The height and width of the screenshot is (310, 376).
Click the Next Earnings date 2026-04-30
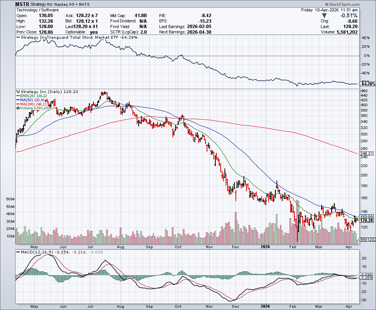(x=199, y=32)
